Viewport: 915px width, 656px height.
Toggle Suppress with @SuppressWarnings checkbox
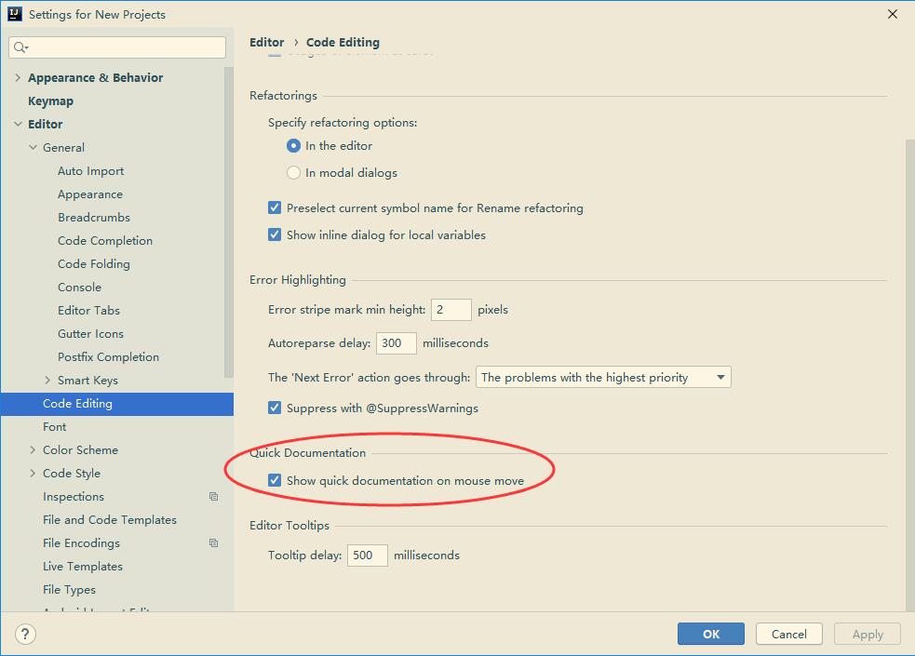pyautogui.click(x=275, y=408)
